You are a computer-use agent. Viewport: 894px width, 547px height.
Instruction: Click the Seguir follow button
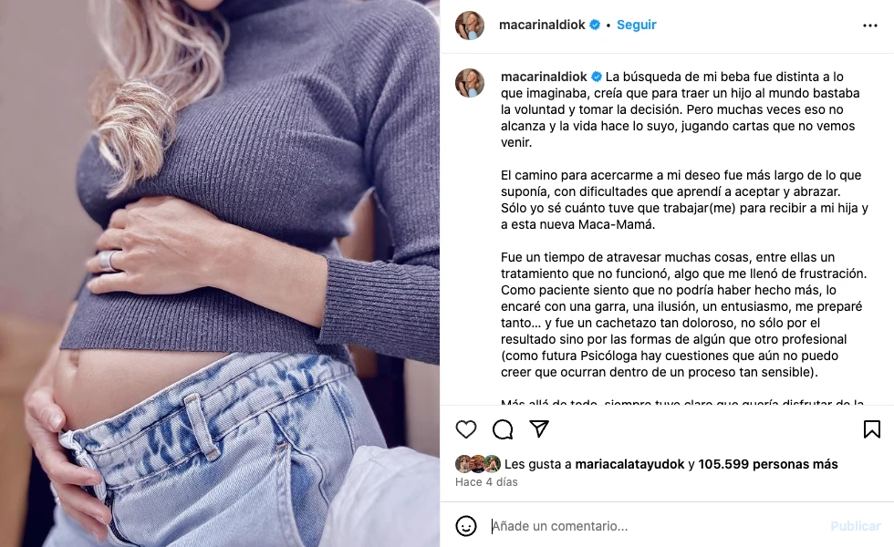637,26
